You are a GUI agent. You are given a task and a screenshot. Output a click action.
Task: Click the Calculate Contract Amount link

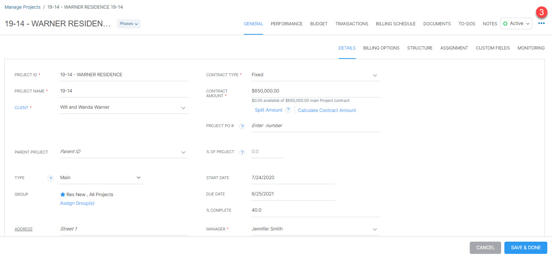(327, 110)
